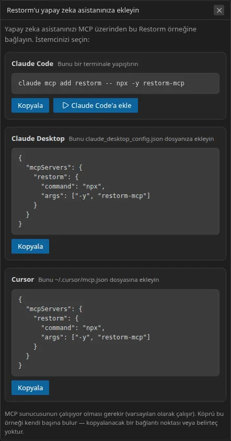Copy the Claude Desktop JSON config
231x441 pixels.
[x=30, y=246]
